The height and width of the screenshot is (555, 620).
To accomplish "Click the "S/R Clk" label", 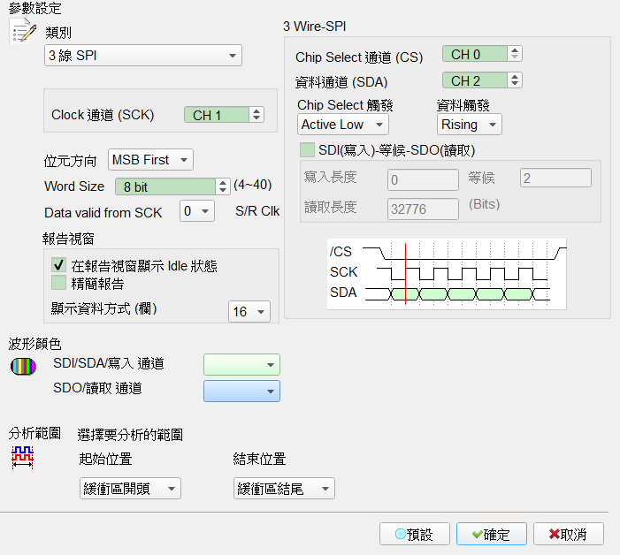I will pyautogui.click(x=257, y=211).
